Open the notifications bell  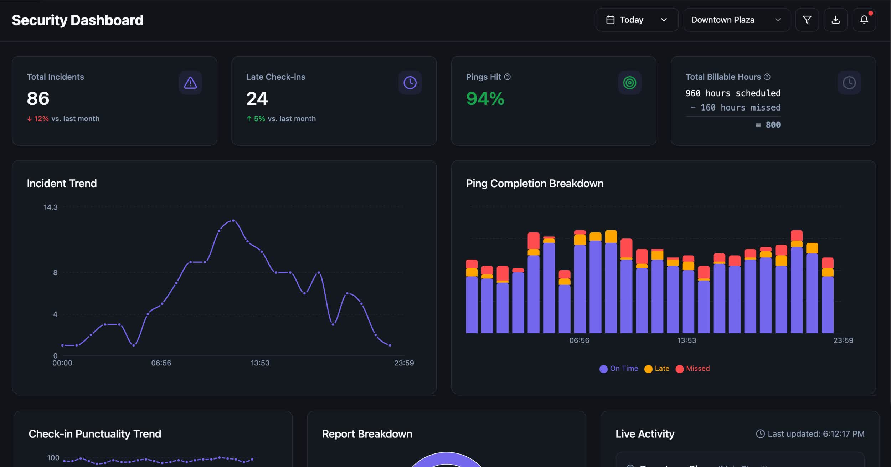tap(864, 20)
